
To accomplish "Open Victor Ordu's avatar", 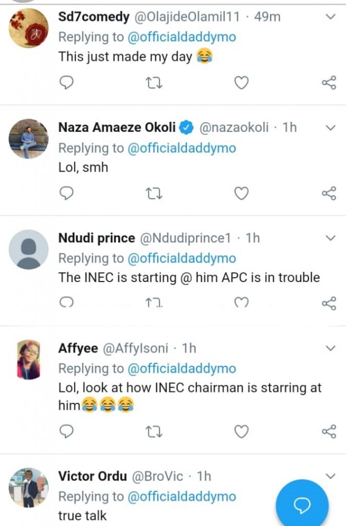I will click(x=29, y=488).
